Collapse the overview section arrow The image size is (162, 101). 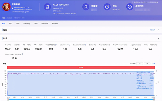pos(158,30)
